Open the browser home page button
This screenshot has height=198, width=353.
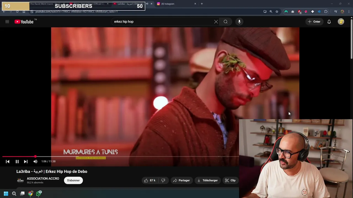click(x=24, y=12)
